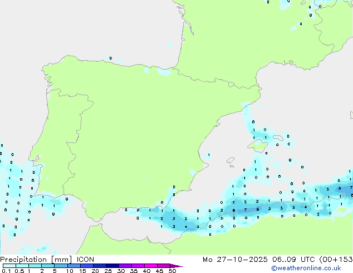Click the legend label '35'

134,271
